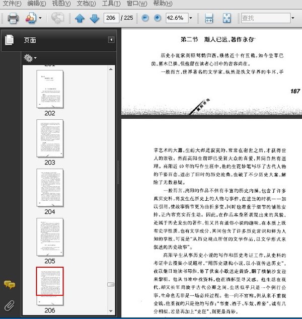The height and width of the screenshot is (319, 302).
Task: Open the attachments paperclip panel
Action: pos(9,304)
